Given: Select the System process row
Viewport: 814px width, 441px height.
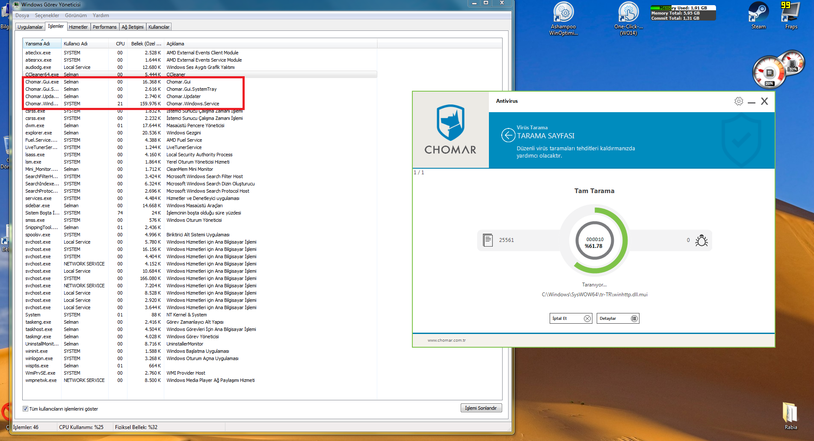Looking at the screenshot, I should [200, 315].
